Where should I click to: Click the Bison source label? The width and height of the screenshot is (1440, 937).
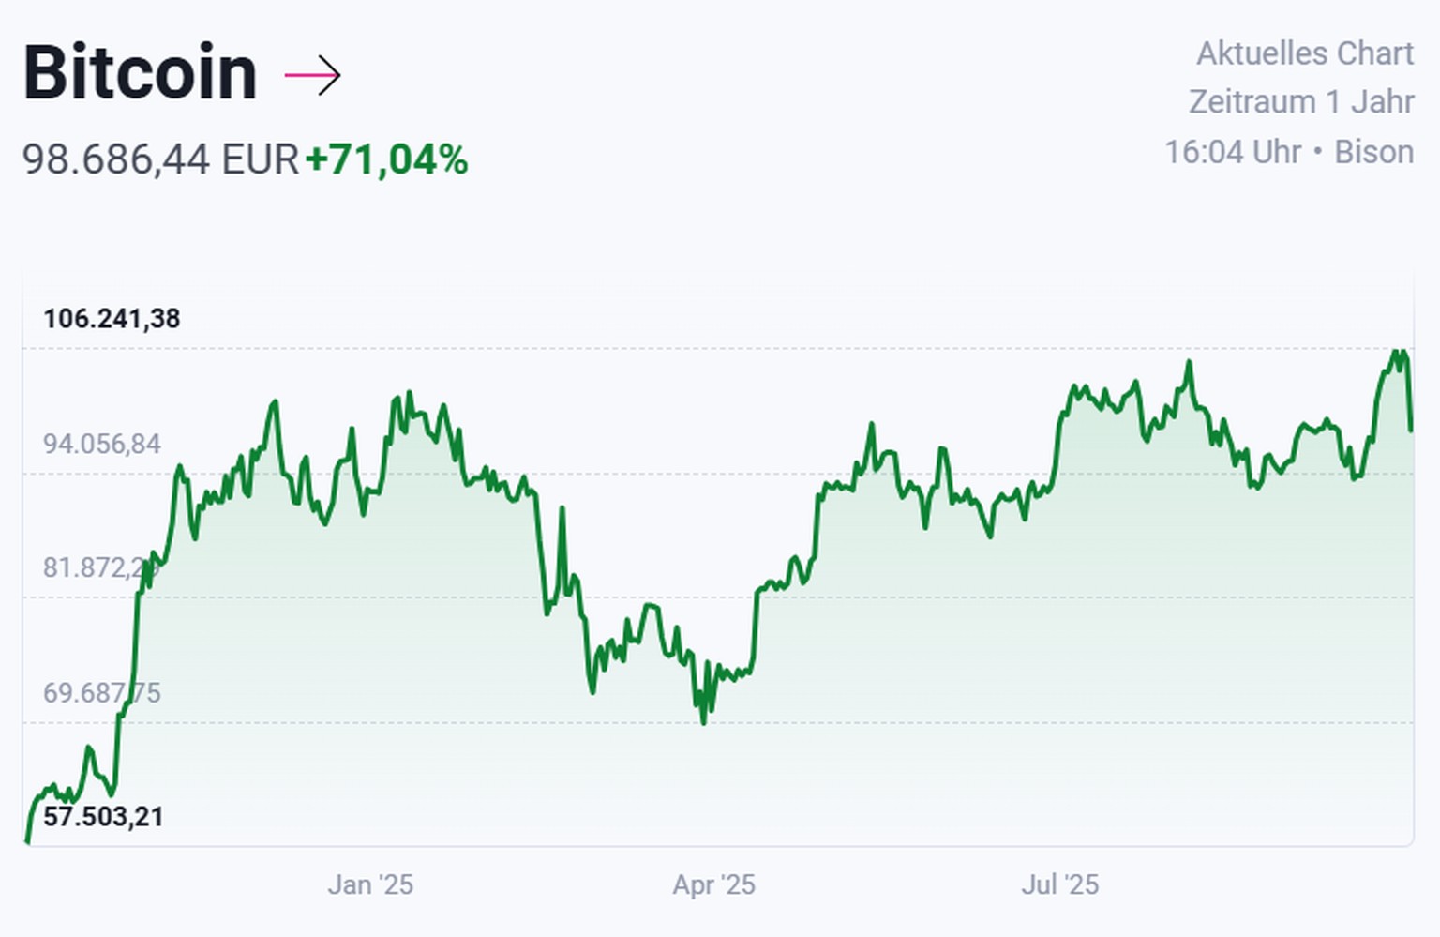[x=1373, y=152]
